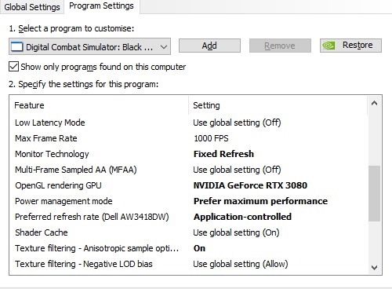
Task: Open the Application-controlled setting value
Action: click(x=242, y=217)
